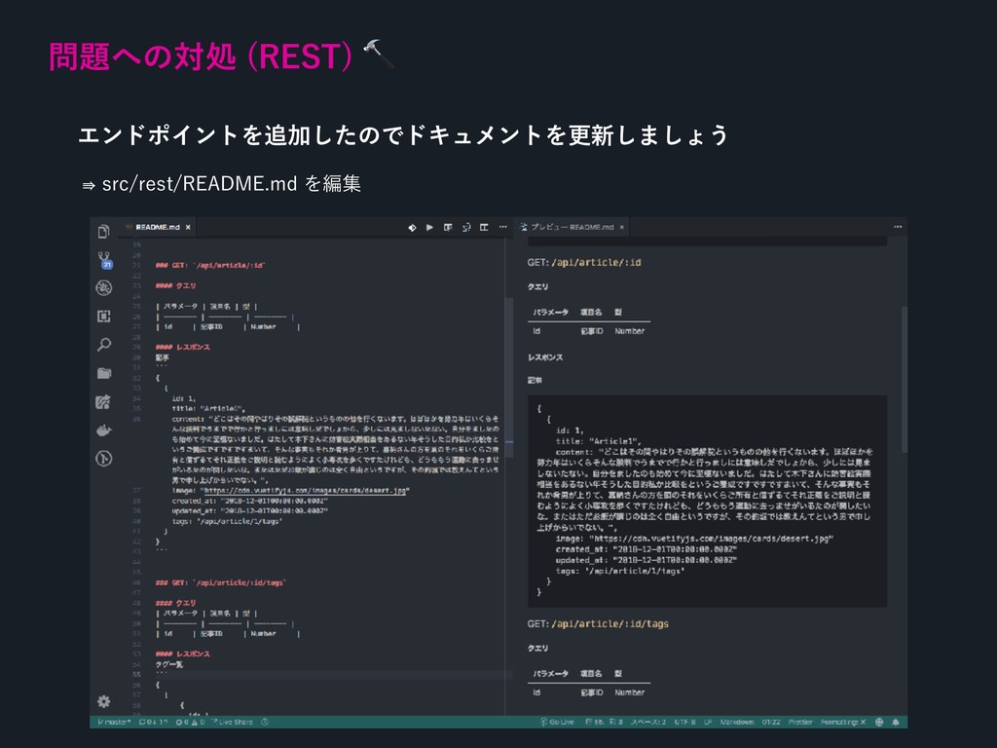Click the diamond git icon in editor toolbar
The height and width of the screenshot is (748, 997).
(x=412, y=227)
